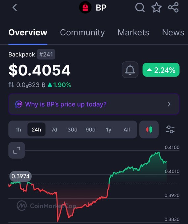
Task: Select the All chart range
Action: pos(127,130)
